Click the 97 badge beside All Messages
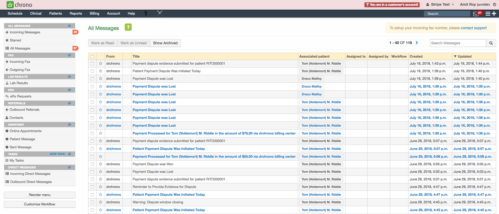Screen dimensions: 499x214 tap(75, 48)
